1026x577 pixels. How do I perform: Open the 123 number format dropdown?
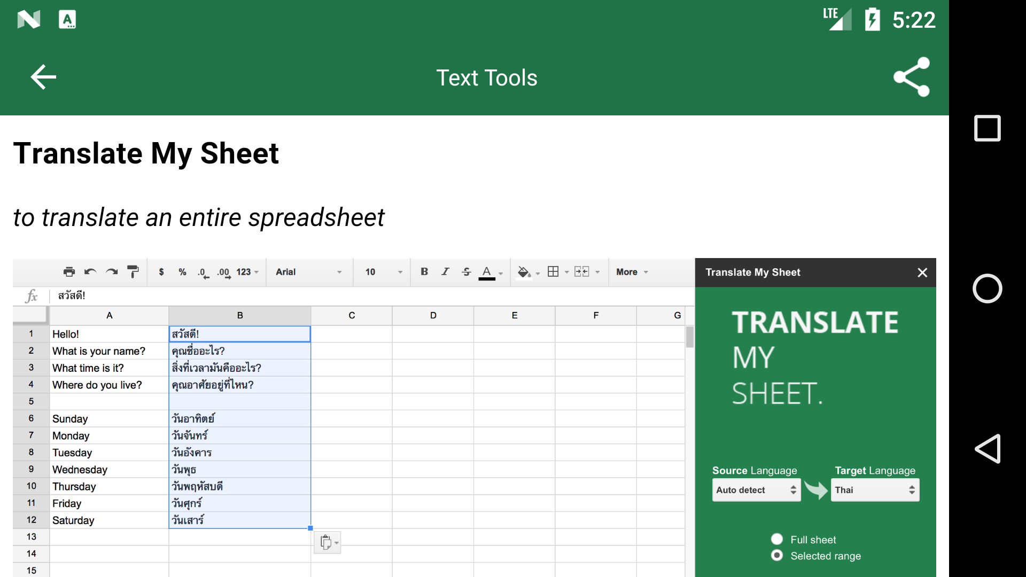pyautogui.click(x=247, y=272)
